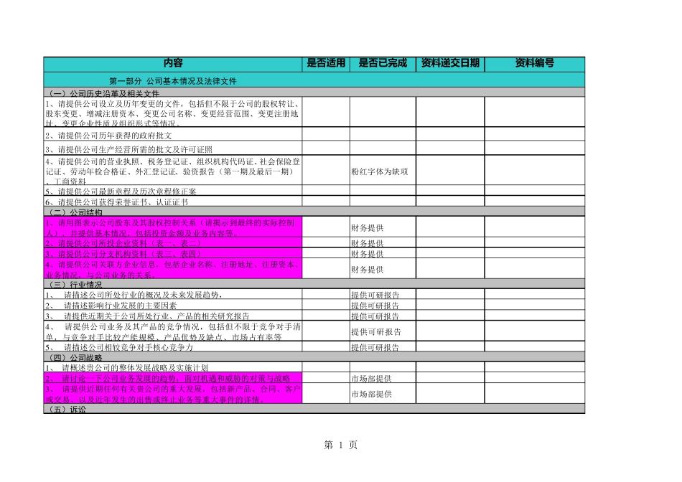Select row 请概述贵公司的整体发展战略及实施计划
Screen dimensions: 682x482
pyautogui.click(x=173, y=367)
